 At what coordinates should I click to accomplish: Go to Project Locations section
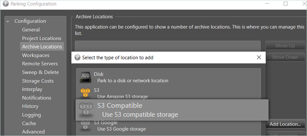pyautogui.click(x=42, y=38)
